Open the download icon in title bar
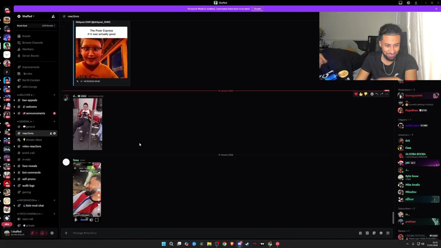 click(416, 3)
